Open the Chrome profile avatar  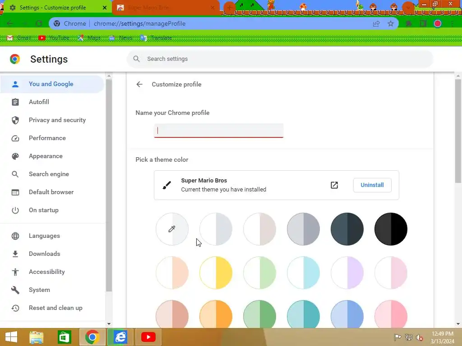pyautogui.click(x=438, y=23)
